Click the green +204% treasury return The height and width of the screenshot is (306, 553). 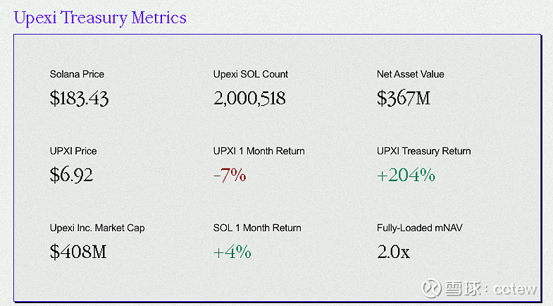click(406, 175)
